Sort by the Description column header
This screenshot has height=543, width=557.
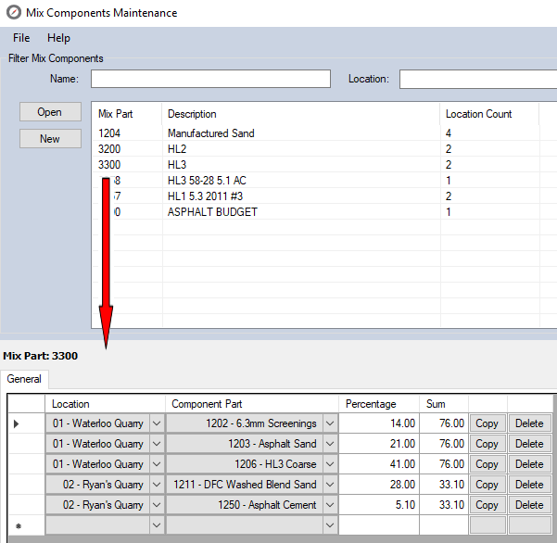[301, 114]
